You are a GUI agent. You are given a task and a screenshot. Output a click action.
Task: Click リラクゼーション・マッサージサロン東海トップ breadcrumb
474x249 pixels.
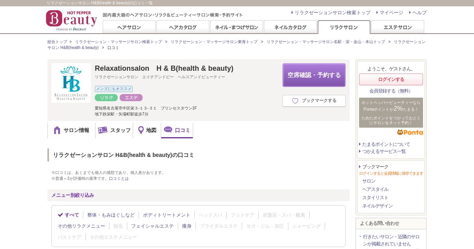click(x=214, y=41)
